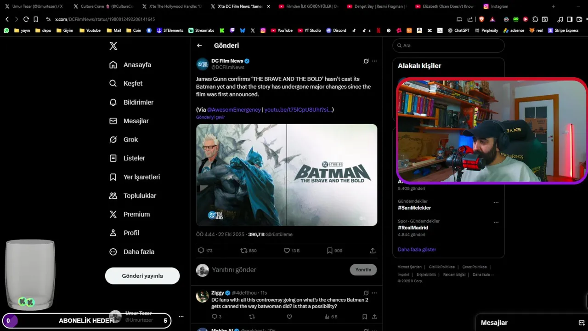Open Topluluklar communities
Image resolution: width=588 pixels, height=331 pixels.
click(133, 195)
